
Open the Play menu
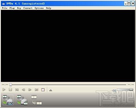click(x=12, y=8)
